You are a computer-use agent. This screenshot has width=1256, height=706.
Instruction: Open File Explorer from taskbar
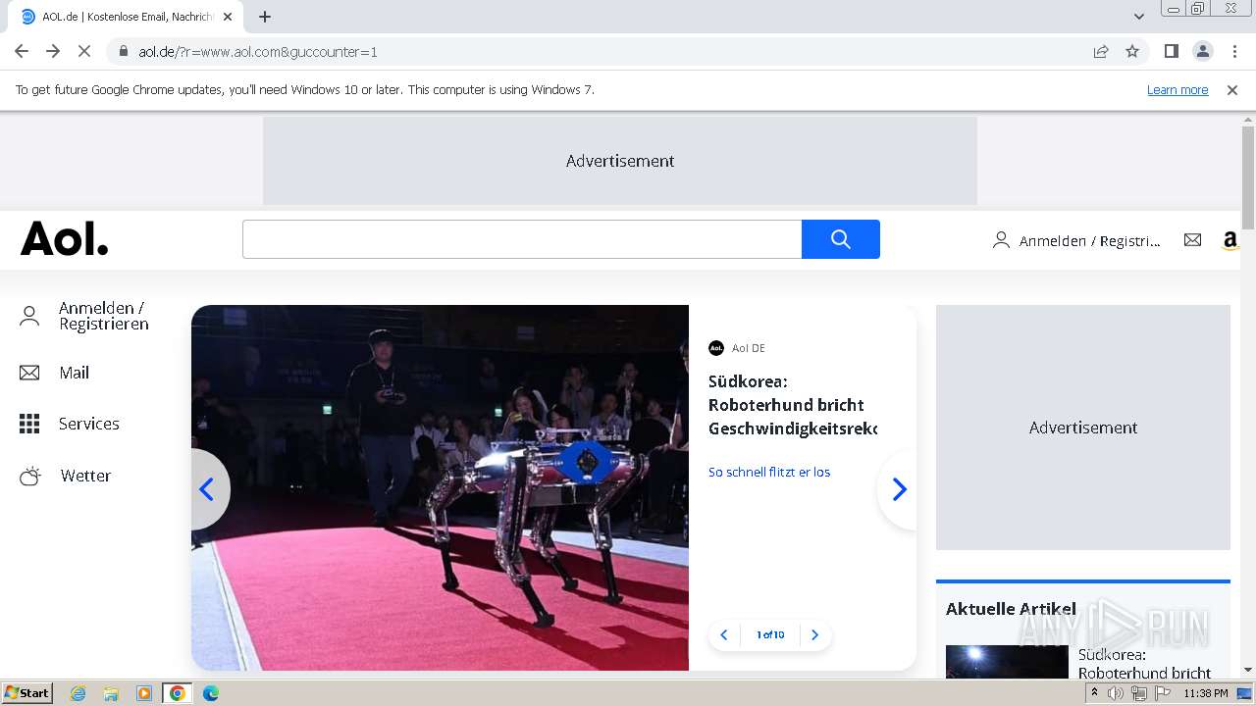click(111, 693)
